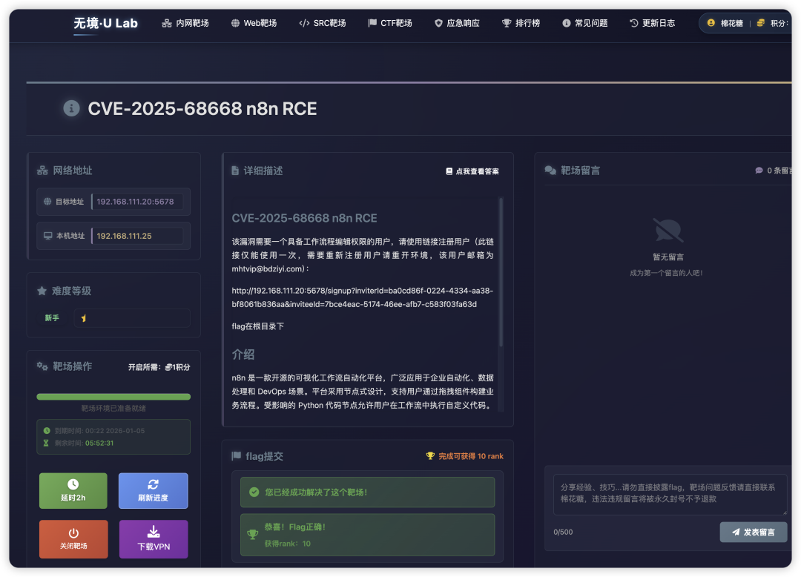Submit with the 发表留言 button
Screen dimensions: 801x577
(x=753, y=532)
